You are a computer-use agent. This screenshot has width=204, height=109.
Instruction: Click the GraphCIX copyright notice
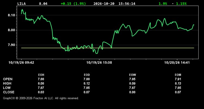[41, 98]
